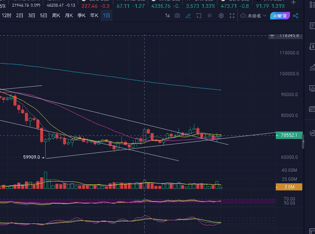The width and height of the screenshot is (315, 234).
Task: Click the share icon
Action: 296,16
